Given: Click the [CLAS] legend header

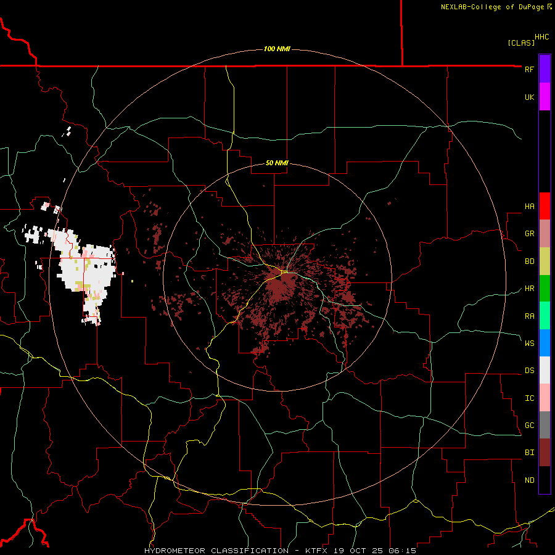Looking at the screenshot, I should click(x=521, y=43).
